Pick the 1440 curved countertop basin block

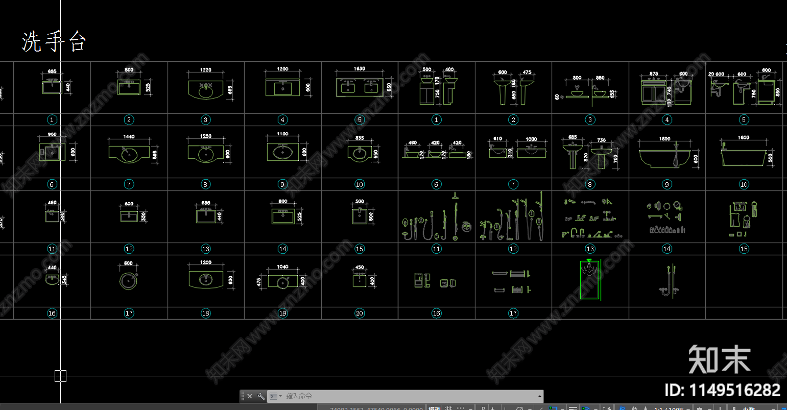[x=129, y=154]
